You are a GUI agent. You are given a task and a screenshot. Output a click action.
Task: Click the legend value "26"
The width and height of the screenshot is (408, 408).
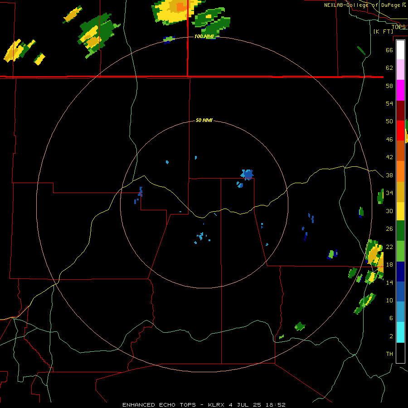tap(389, 229)
